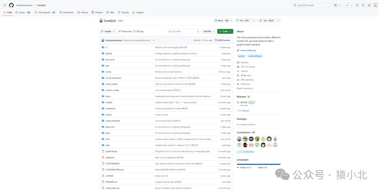Open the Copilot icon in header

[335, 5]
